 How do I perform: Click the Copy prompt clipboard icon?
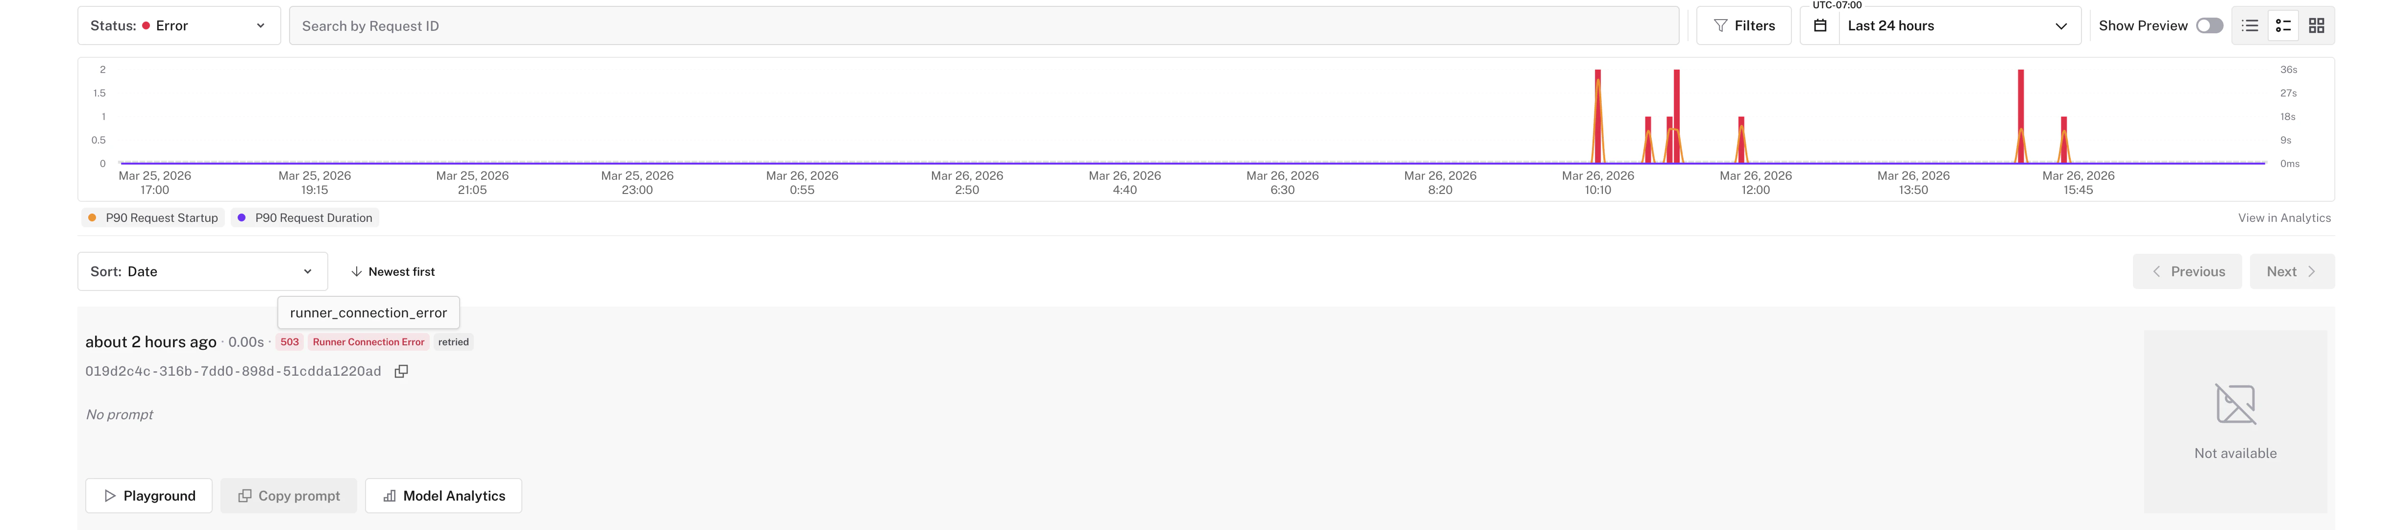coord(245,495)
